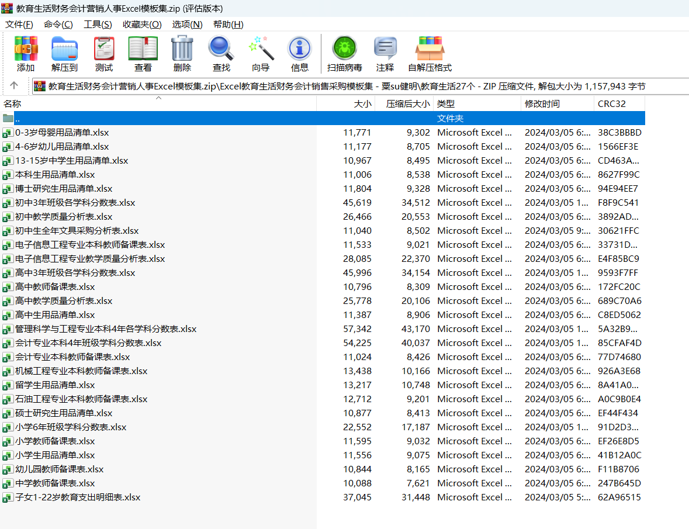
Task: Open the 文件(F) menu
Action: coord(19,24)
